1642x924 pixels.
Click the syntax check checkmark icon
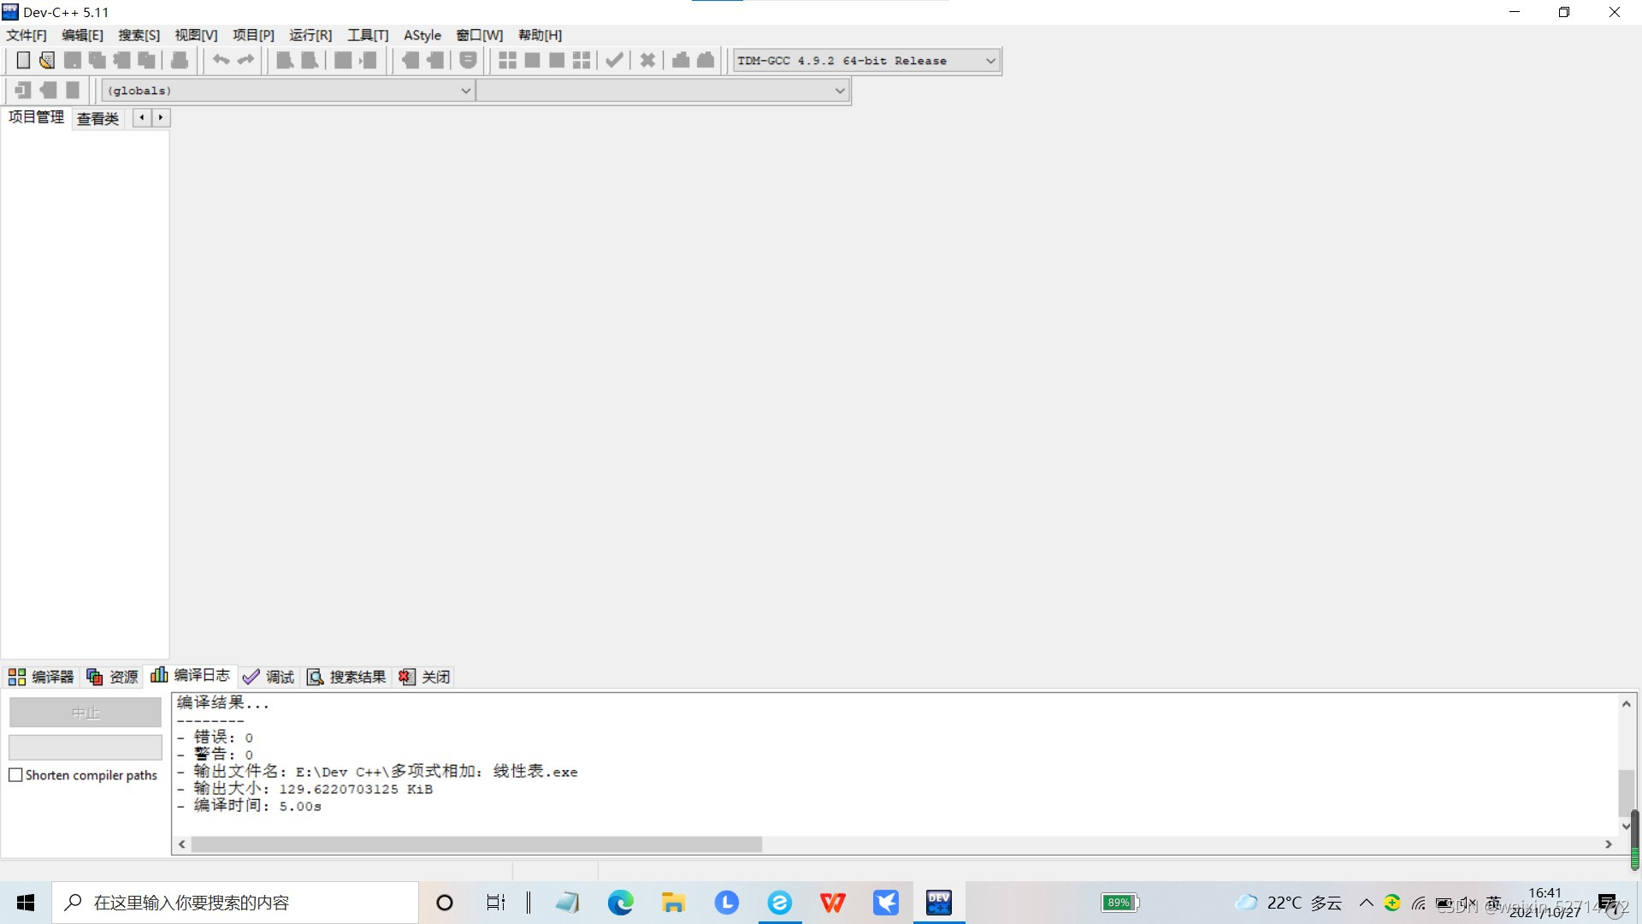(613, 60)
